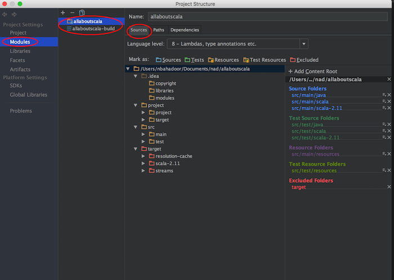Click Add Content Root

pyautogui.click(x=312, y=71)
